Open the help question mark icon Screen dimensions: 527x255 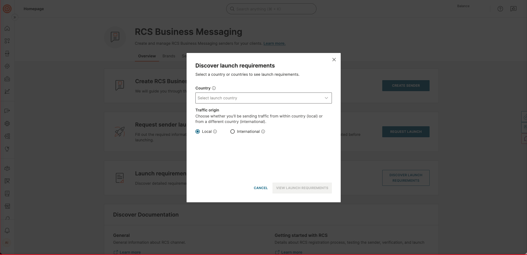500,9
